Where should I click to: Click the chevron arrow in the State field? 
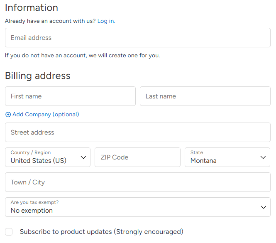pyautogui.click(x=263, y=157)
